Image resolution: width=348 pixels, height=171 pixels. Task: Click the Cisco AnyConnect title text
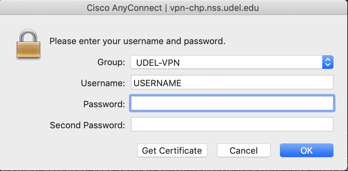coord(124,8)
